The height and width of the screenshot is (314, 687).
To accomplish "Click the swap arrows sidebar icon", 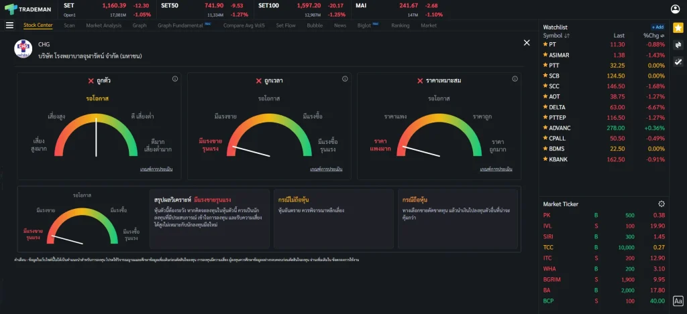I will pos(678,45).
